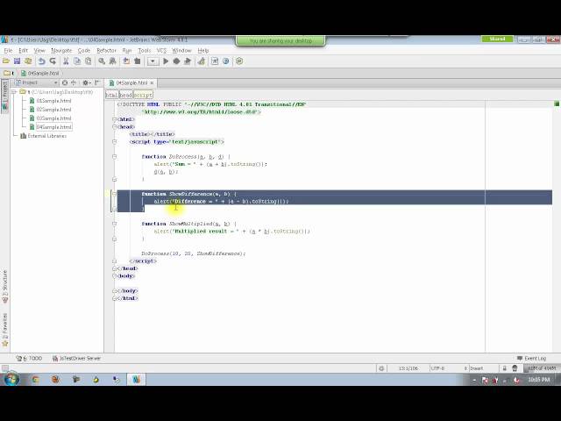Open the TODO tool window

pyautogui.click(x=29, y=359)
